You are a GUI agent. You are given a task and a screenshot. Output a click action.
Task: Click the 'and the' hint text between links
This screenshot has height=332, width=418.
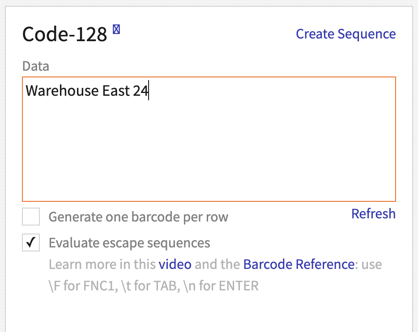tap(217, 264)
